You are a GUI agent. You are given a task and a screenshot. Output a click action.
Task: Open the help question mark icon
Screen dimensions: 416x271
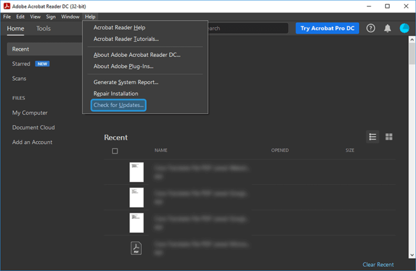[x=370, y=28]
